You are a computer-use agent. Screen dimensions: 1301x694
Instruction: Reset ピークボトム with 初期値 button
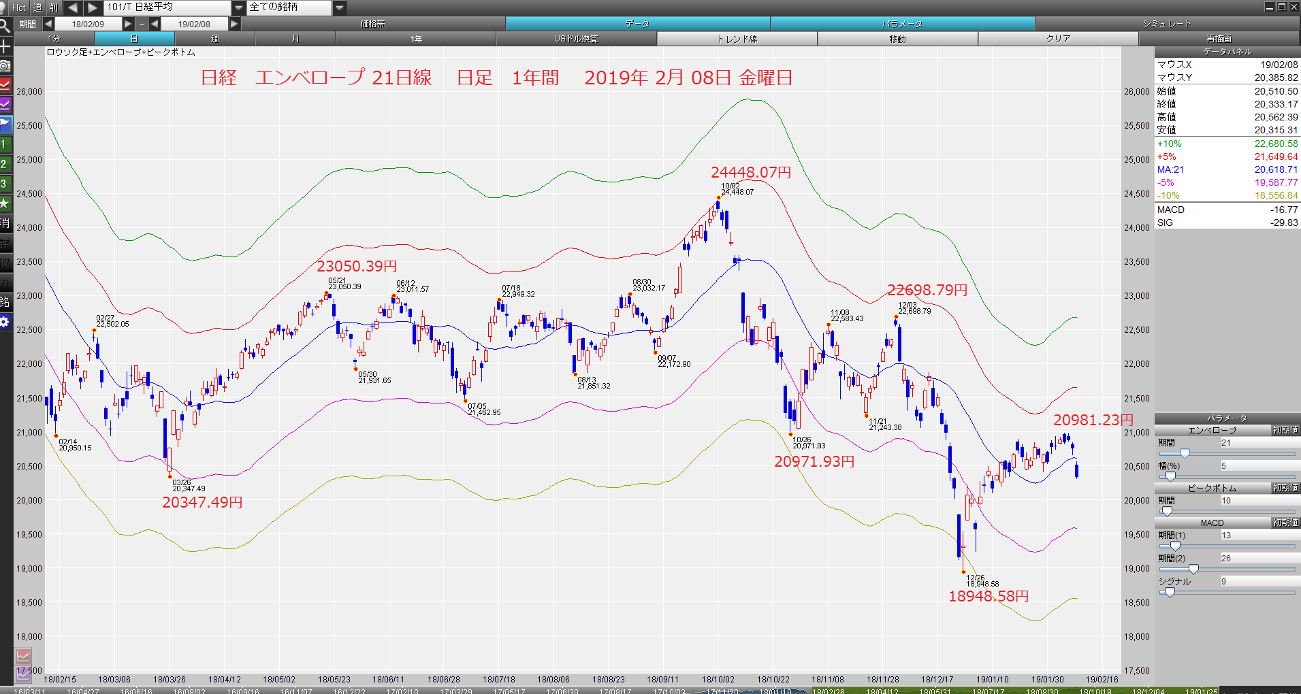point(1286,488)
